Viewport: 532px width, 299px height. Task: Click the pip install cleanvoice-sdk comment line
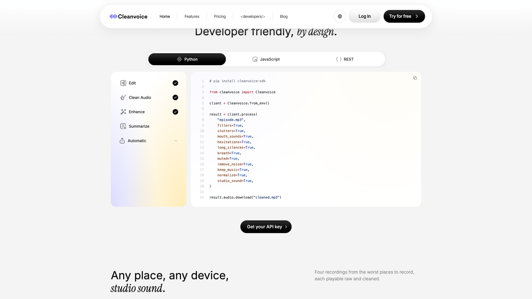pyautogui.click(x=237, y=81)
